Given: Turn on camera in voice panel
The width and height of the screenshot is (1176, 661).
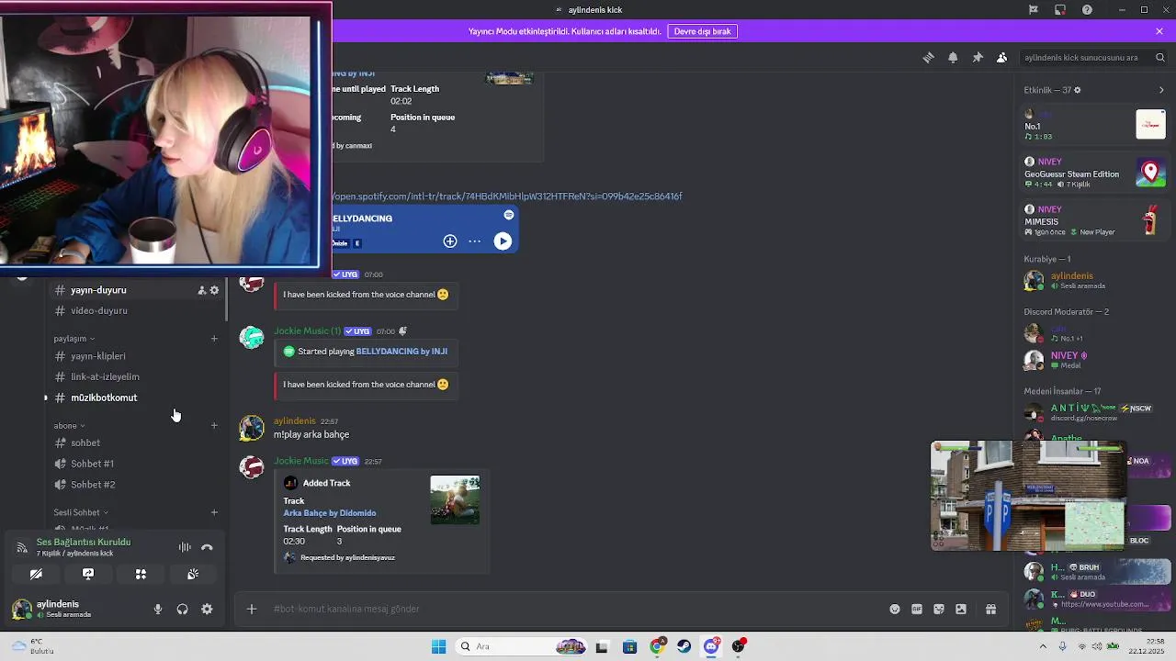Looking at the screenshot, I should (x=36, y=574).
